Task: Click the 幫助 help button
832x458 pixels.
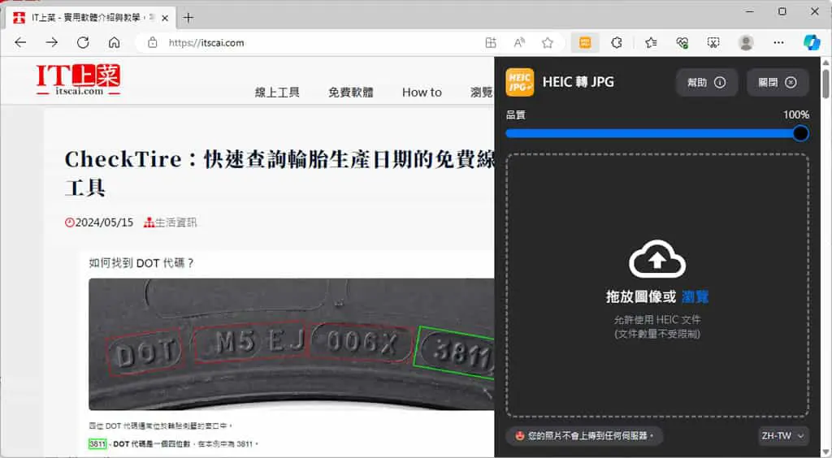Action: tap(707, 82)
